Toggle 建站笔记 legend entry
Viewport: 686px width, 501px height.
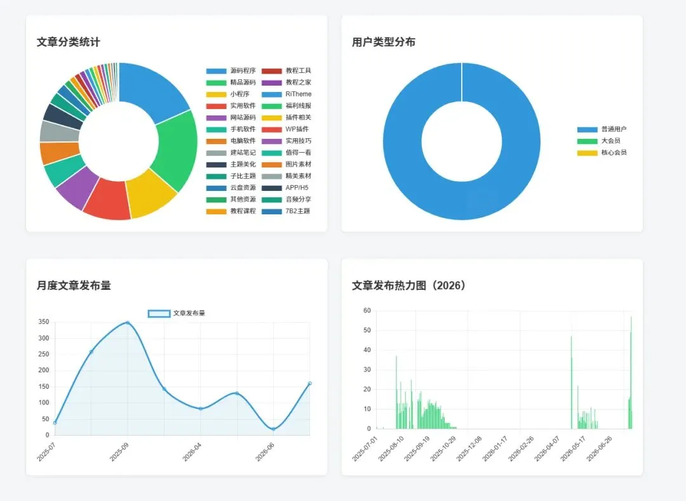231,153
